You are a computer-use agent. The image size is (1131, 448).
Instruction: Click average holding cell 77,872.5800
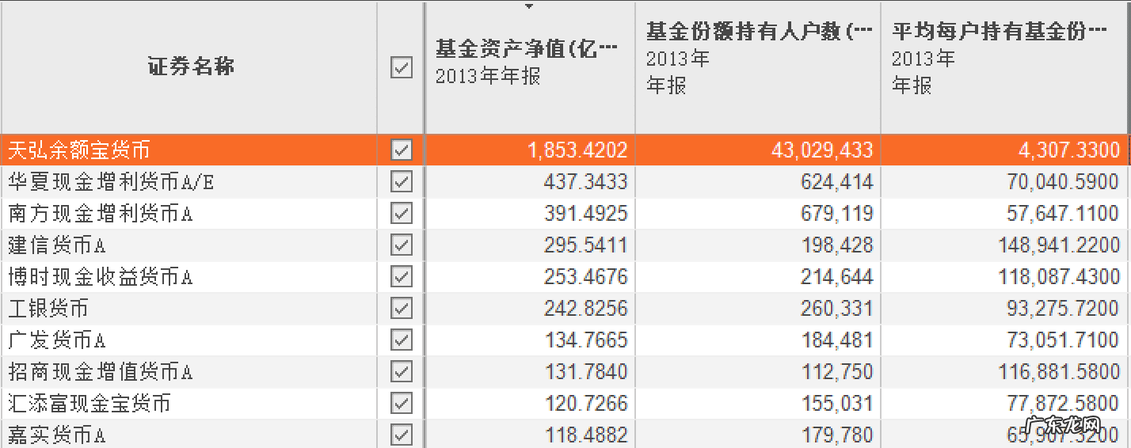(1004, 404)
